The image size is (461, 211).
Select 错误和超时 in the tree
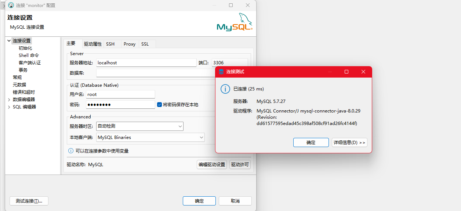tap(24, 92)
